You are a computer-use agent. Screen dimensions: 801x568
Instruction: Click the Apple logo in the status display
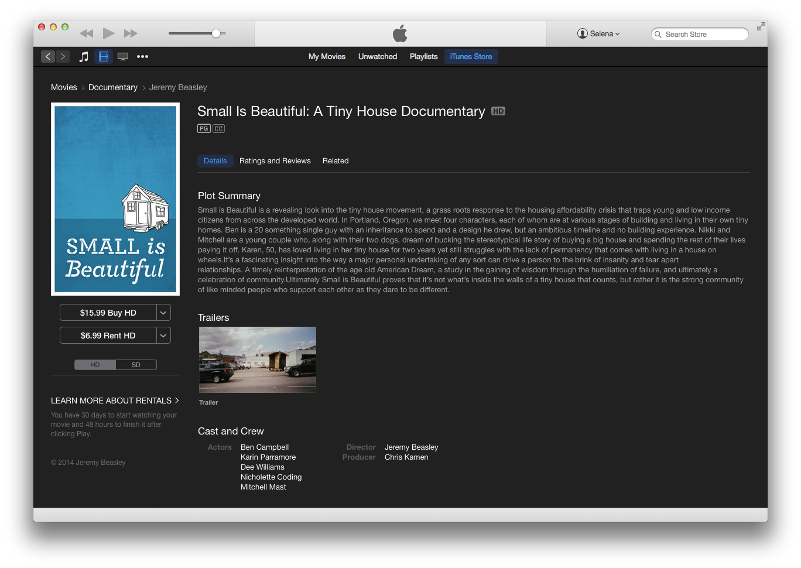(400, 33)
